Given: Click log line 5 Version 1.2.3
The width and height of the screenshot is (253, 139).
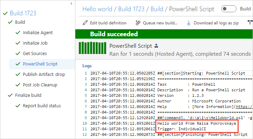Looking at the screenshot, I should pyautogui.click(x=180, y=95).
